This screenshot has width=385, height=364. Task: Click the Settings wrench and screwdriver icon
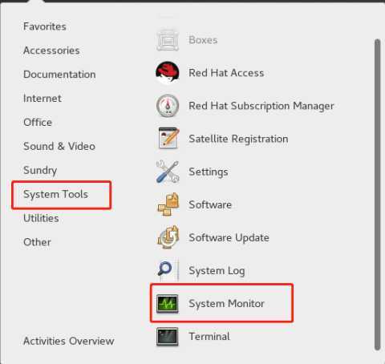click(168, 172)
